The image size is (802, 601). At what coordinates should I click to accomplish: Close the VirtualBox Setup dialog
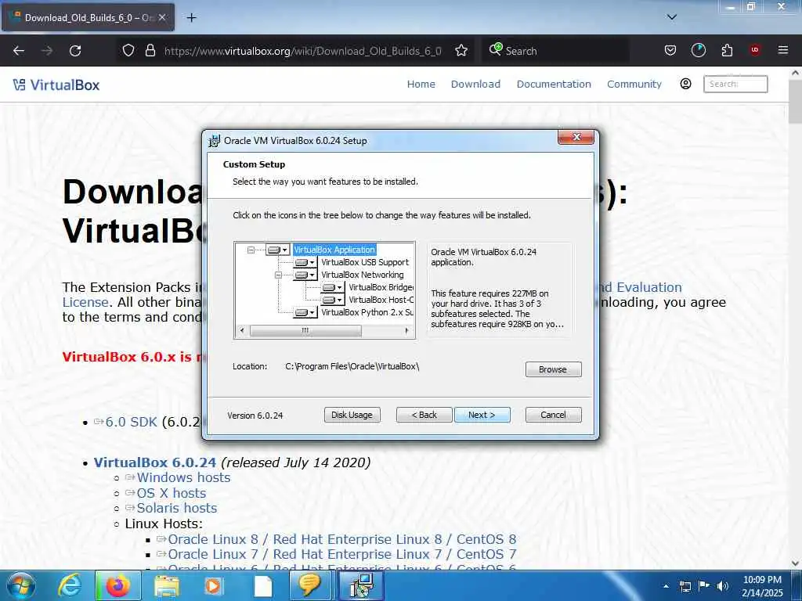pos(576,137)
